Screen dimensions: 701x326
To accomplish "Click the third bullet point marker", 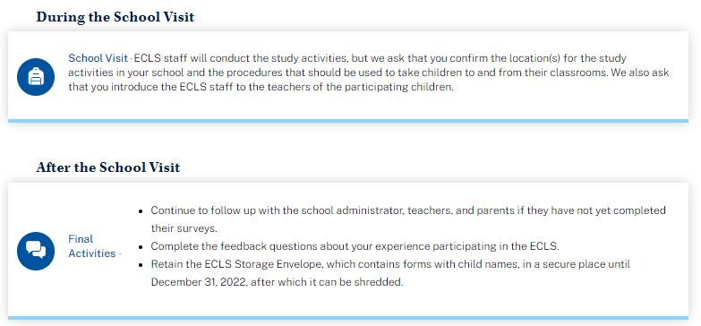I will tap(141, 265).
